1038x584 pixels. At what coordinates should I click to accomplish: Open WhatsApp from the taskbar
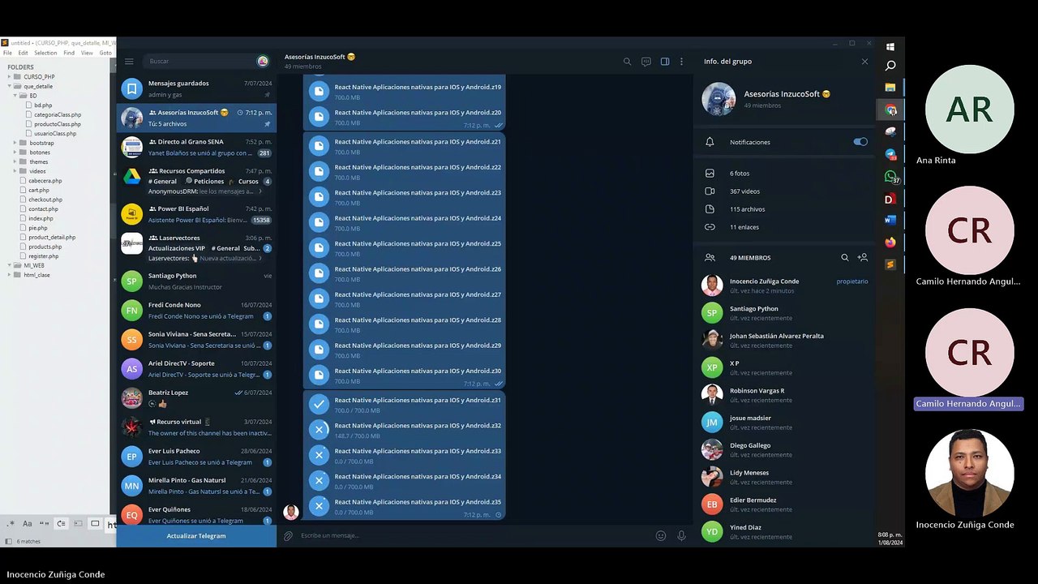(x=890, y=176)
